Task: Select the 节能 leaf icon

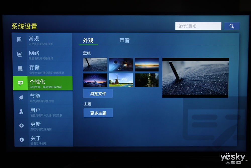Action: coord(21,97)
